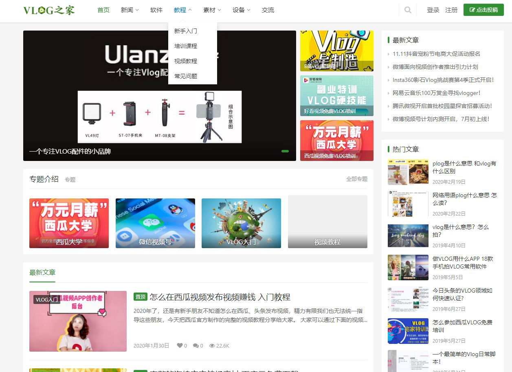This screenshot has width=512, height=372.
Task: Open the 全部专题 link
Action: [x=357, y=179]
